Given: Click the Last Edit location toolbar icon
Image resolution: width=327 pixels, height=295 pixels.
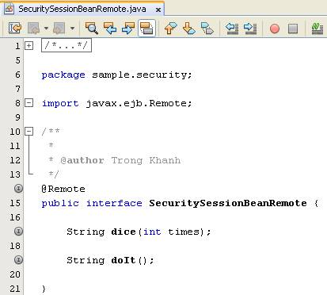Looking at the screenshot, I should click(14, 28).
